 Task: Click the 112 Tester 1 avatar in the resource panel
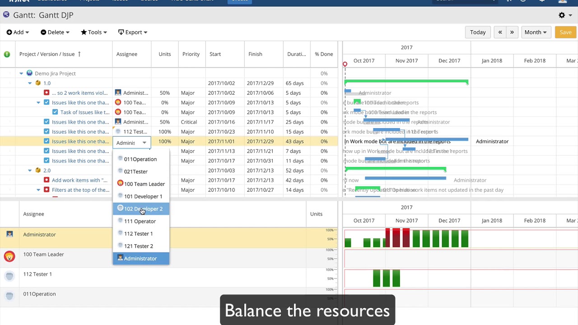(9, 276)
